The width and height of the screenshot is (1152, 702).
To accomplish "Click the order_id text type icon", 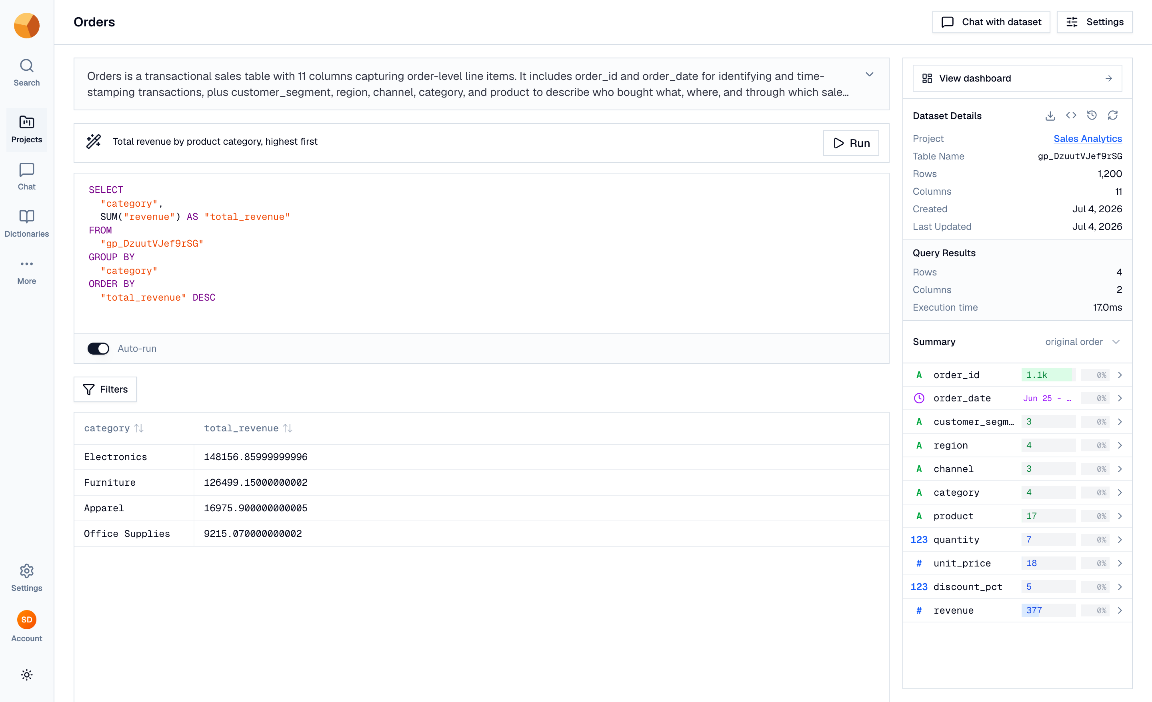I will [919, 375].
